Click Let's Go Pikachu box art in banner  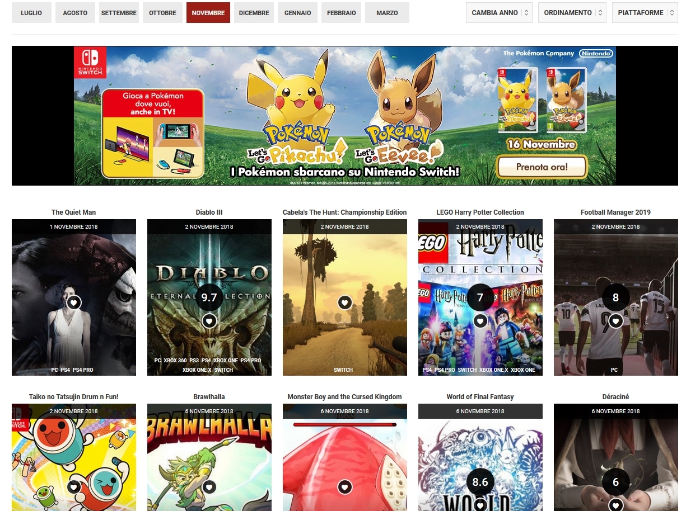coord(518,100)
